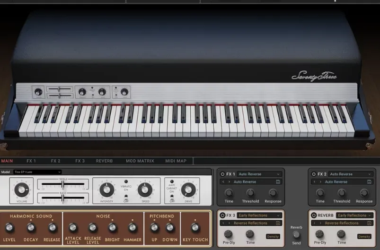Open the FX 2 effect type dropdown
The image size is (380, 250).
pyautogui.click(x=351, y=174)
